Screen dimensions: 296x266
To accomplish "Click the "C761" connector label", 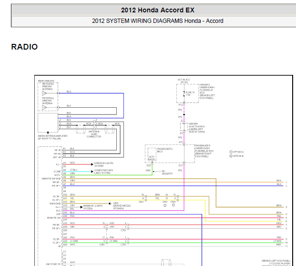I will [x=123, y=230].
